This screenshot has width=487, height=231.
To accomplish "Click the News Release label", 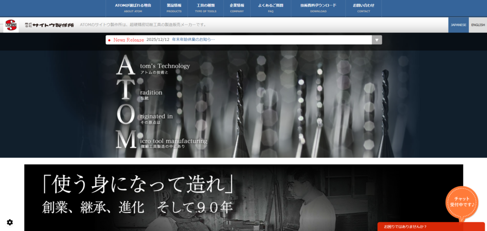I will pos(128,40).
